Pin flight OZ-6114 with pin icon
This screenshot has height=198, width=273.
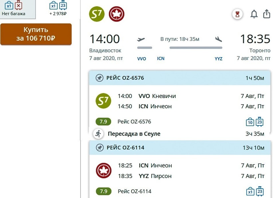99,148
